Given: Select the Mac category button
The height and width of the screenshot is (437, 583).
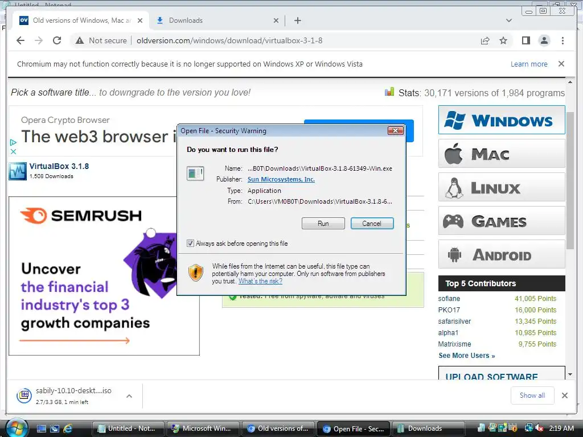Looking at the screenshot, I should [x=502, y=154].
